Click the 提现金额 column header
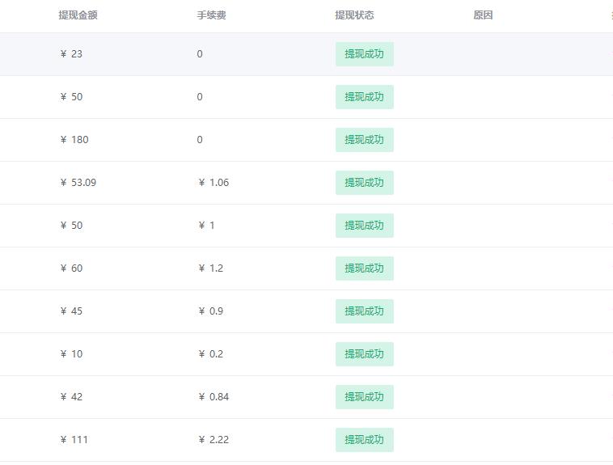This screenshot has width=613, height=465. (78, 15)
